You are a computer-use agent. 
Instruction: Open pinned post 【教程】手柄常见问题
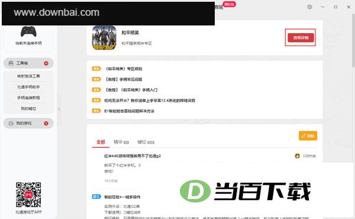[123, 79]
